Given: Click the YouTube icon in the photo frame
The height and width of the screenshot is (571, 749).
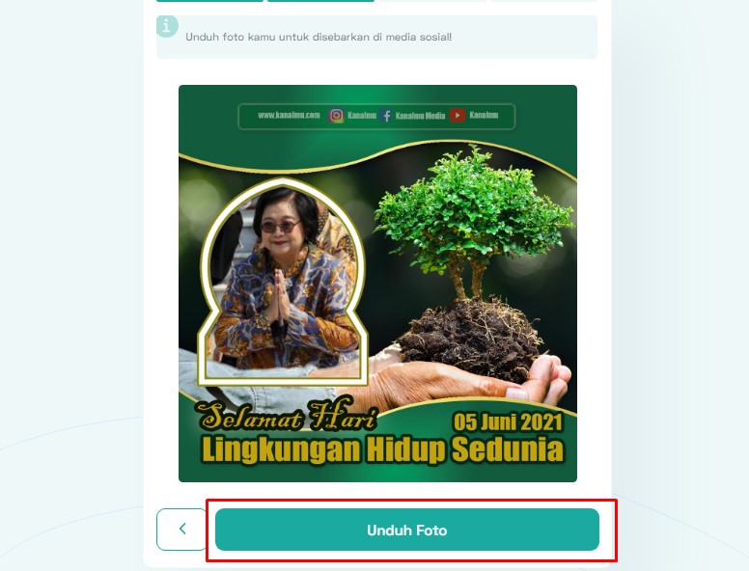Looking at the screenshot, I should point(458,115).
